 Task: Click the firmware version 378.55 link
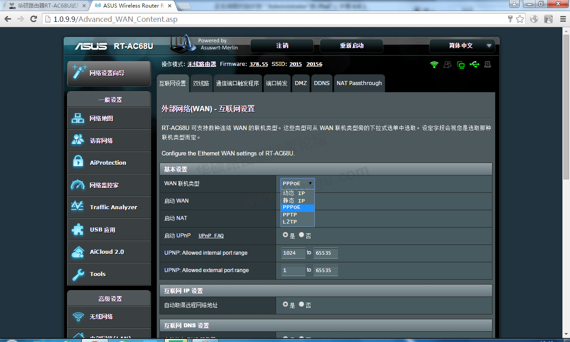[x=259, y=64]
